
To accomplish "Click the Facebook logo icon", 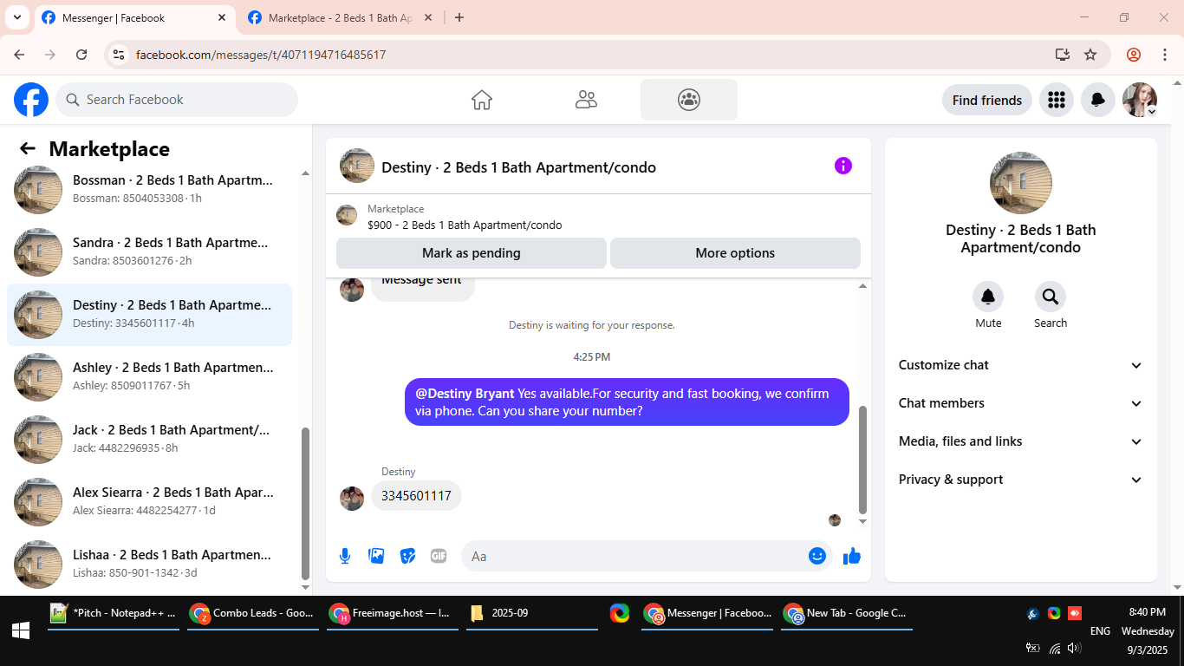I will (31, 100).
